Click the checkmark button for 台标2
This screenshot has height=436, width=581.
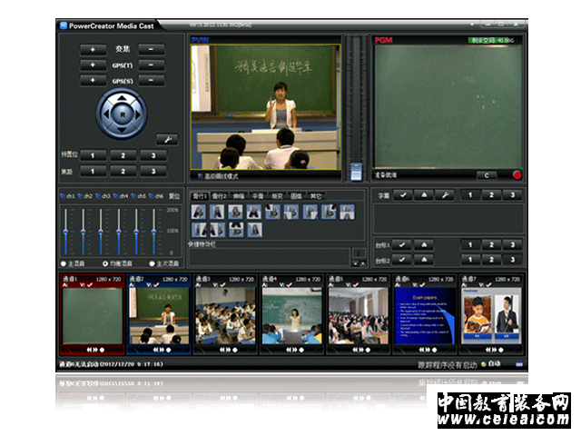(402, 260)
